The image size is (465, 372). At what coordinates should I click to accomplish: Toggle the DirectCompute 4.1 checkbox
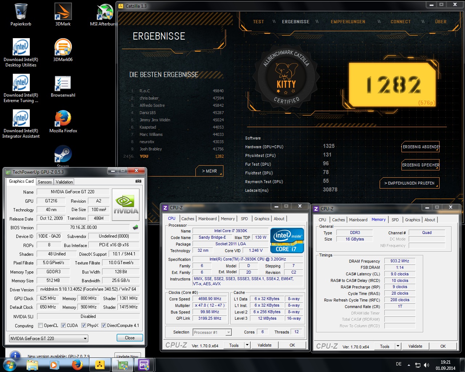pyautogui.click(x=104, y=325)
